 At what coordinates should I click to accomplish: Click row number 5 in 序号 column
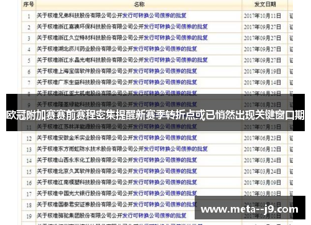[x=29, y=61]
